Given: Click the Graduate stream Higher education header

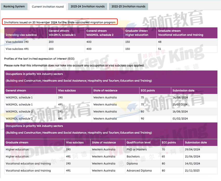Looking at the screenshot, I should (137, 33).
